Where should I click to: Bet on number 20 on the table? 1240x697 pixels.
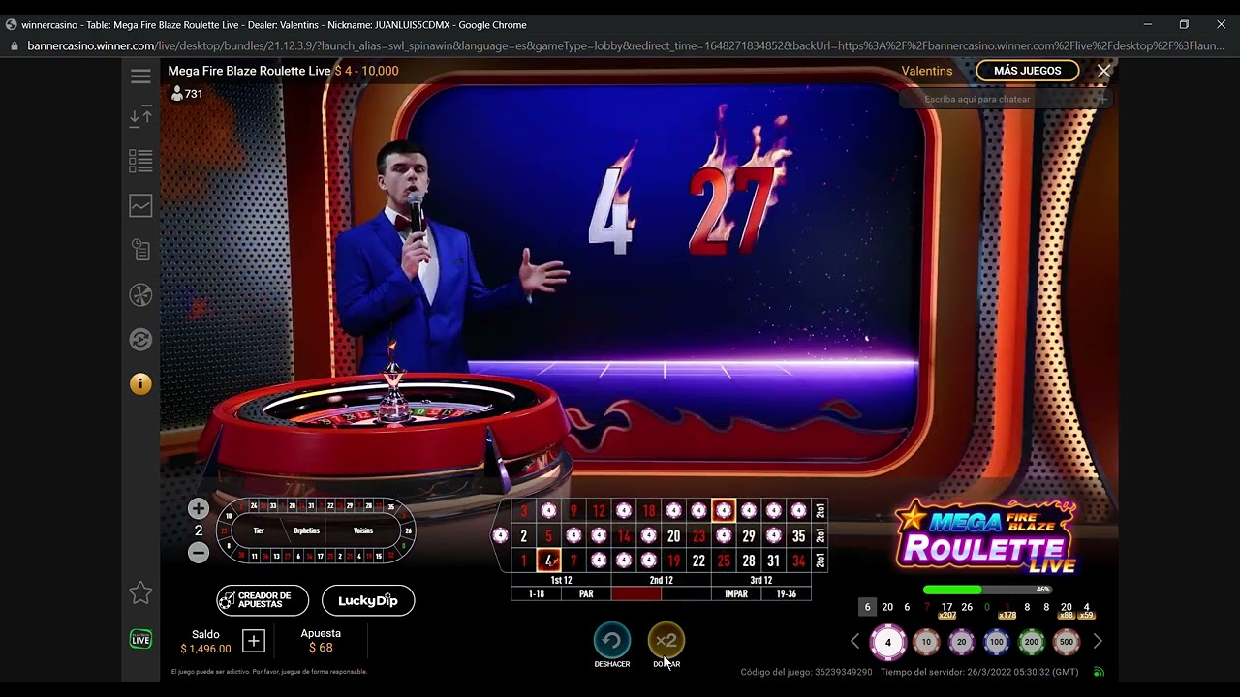(x=673, y=535)
